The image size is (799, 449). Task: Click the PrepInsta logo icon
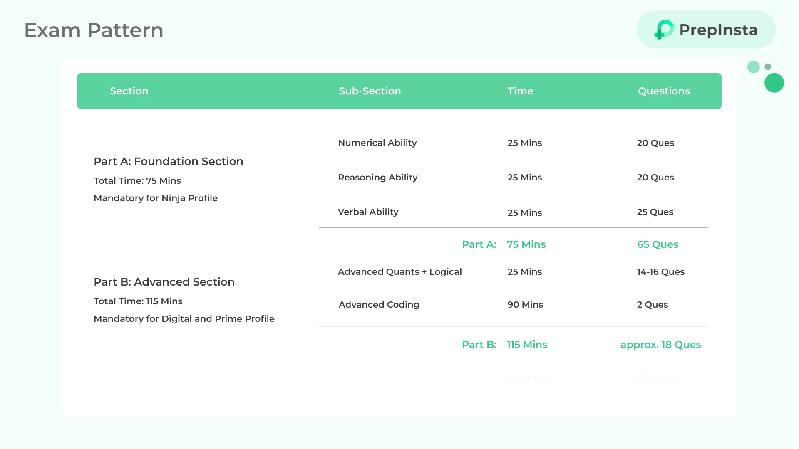point(664,30)
